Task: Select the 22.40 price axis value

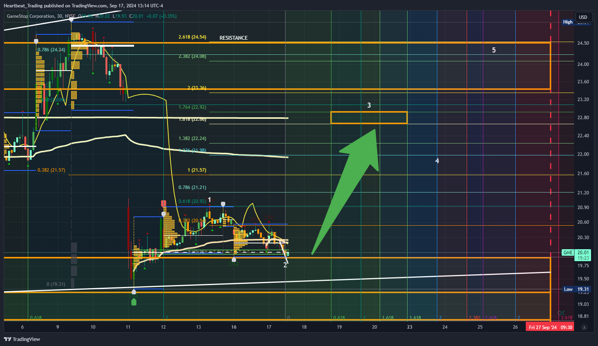Action: pos(583,136)
